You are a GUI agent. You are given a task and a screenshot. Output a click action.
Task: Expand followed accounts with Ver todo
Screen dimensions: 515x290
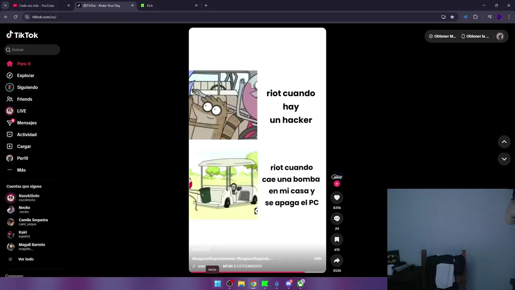[26, 259]
